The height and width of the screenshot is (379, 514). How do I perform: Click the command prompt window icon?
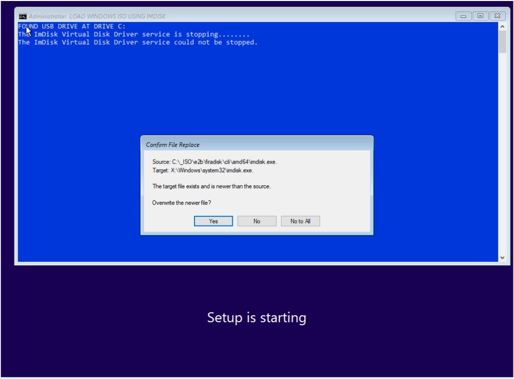pyautogui.click(x=23, y=17)
